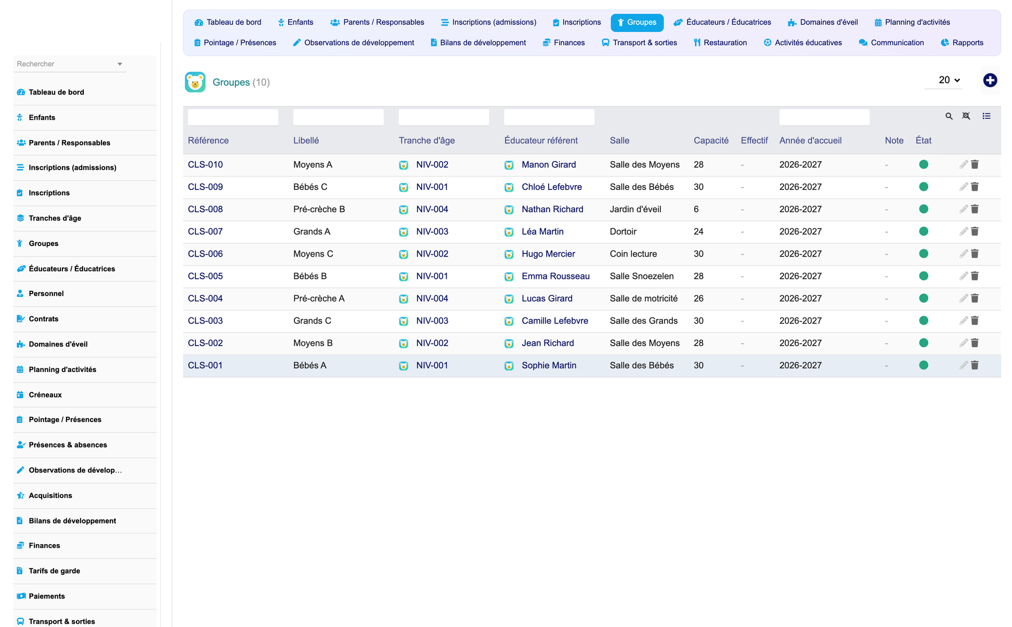The width and height of the screenshot is (1012, 627).
Task: Click age-range icon next to NIV-002 in CLS-010
Action: pos(404,165)
